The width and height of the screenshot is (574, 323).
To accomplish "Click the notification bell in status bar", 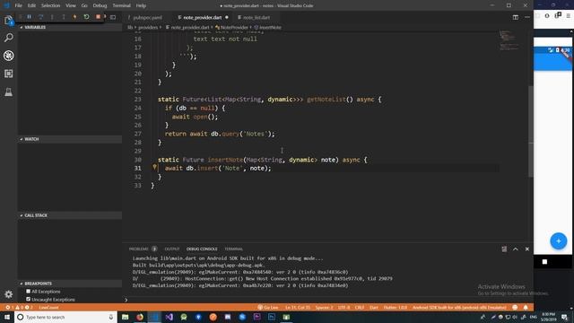I will click(526, 307).
